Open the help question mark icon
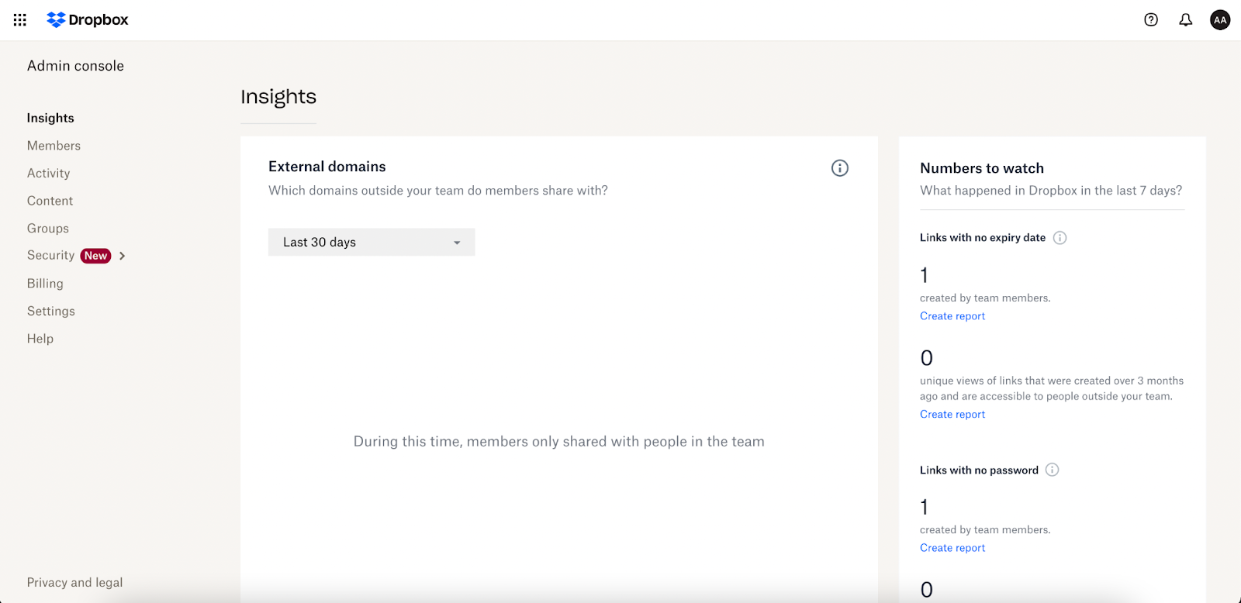Screen dimensions: 1241x603 click(1151, 20)
